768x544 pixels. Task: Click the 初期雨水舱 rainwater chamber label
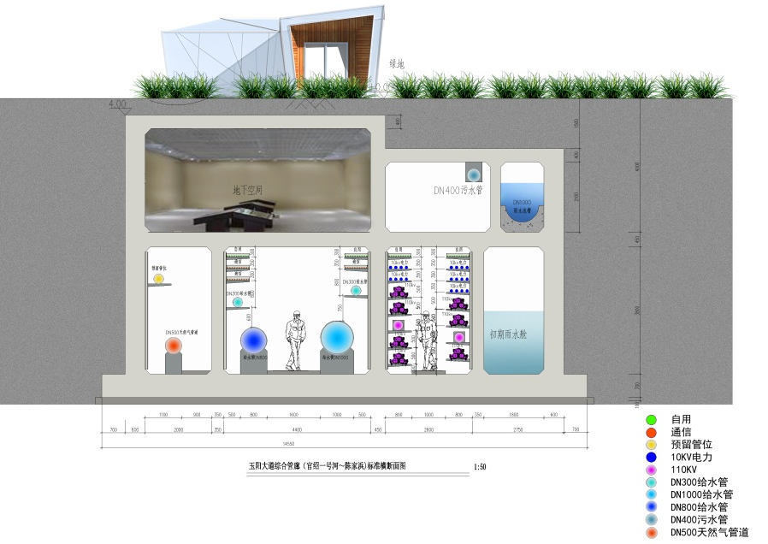pyautogui.click(x=507, y=334)
